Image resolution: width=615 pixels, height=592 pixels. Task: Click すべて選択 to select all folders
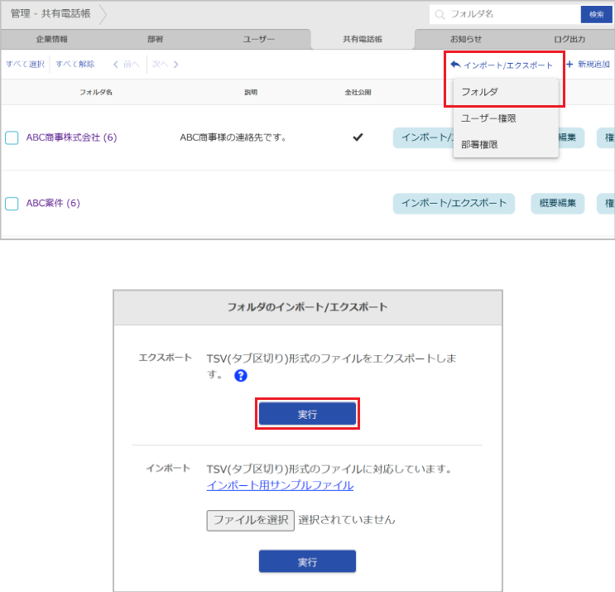coord(25,65)
